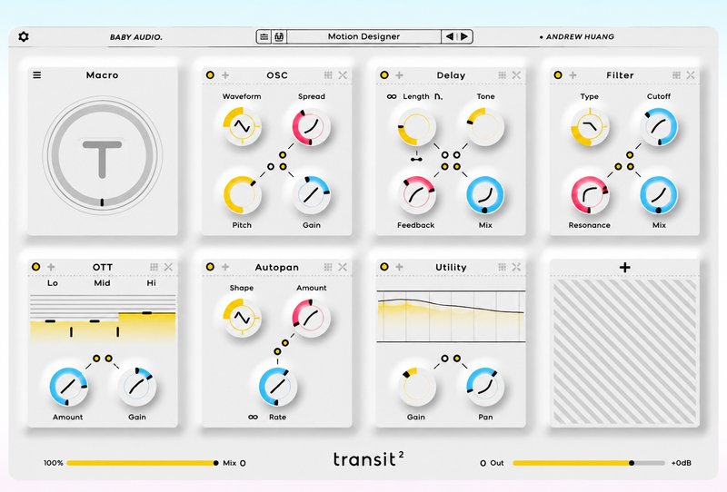Adjust the Out level slider

coord(589,463)
